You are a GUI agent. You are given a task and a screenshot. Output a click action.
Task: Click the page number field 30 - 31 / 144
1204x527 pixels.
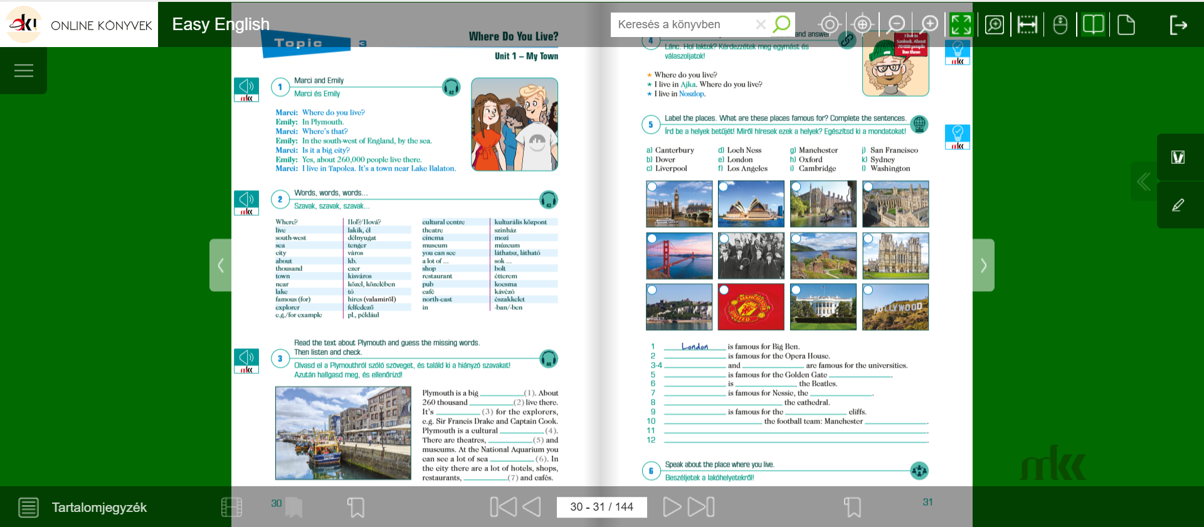[601, 507]
